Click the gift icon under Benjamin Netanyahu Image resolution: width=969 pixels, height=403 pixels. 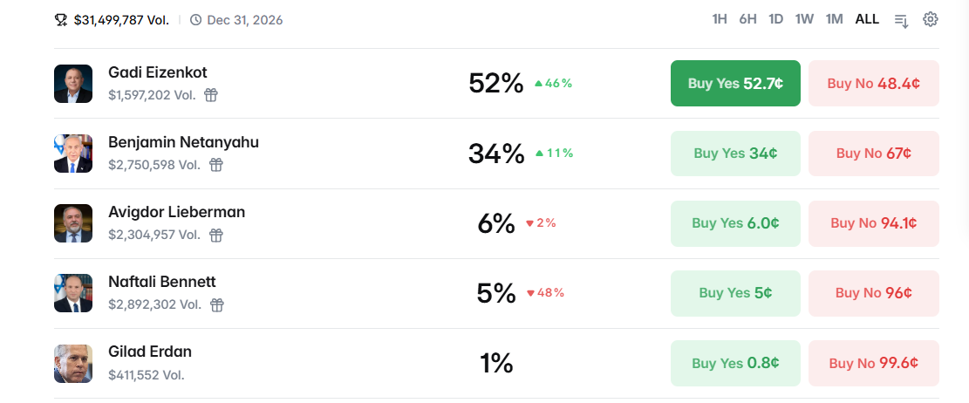pos(215,165)
